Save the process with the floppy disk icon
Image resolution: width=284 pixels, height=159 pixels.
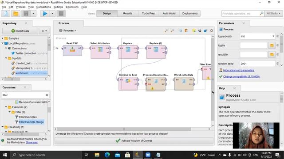click(26, 14)
